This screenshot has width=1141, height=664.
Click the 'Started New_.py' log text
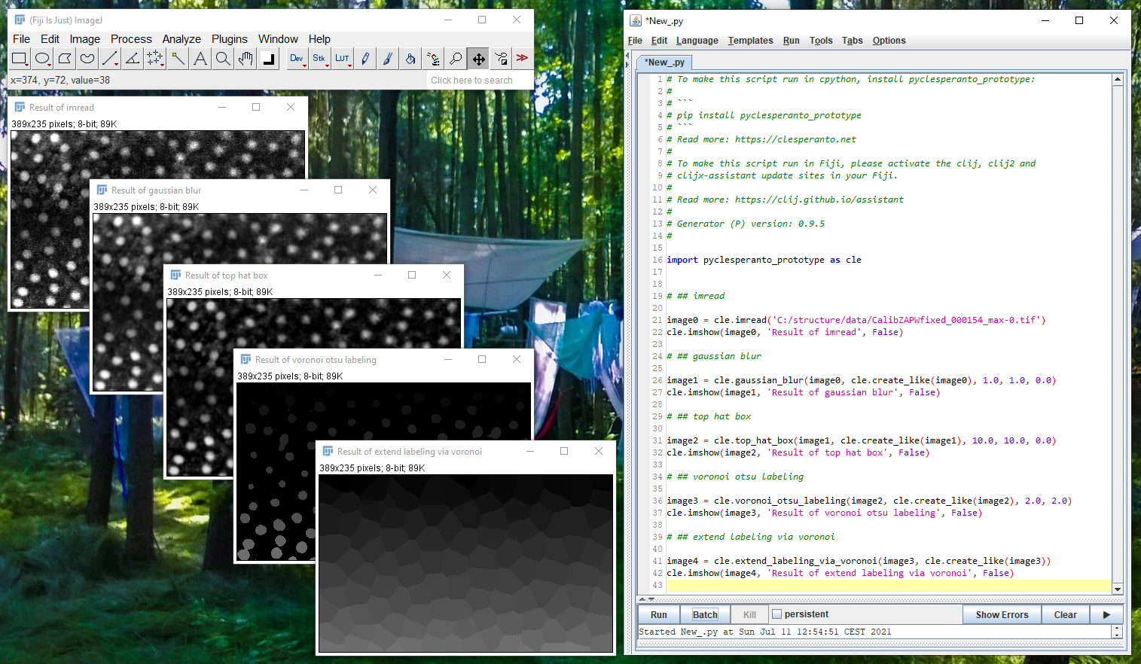tap(764, 632)
